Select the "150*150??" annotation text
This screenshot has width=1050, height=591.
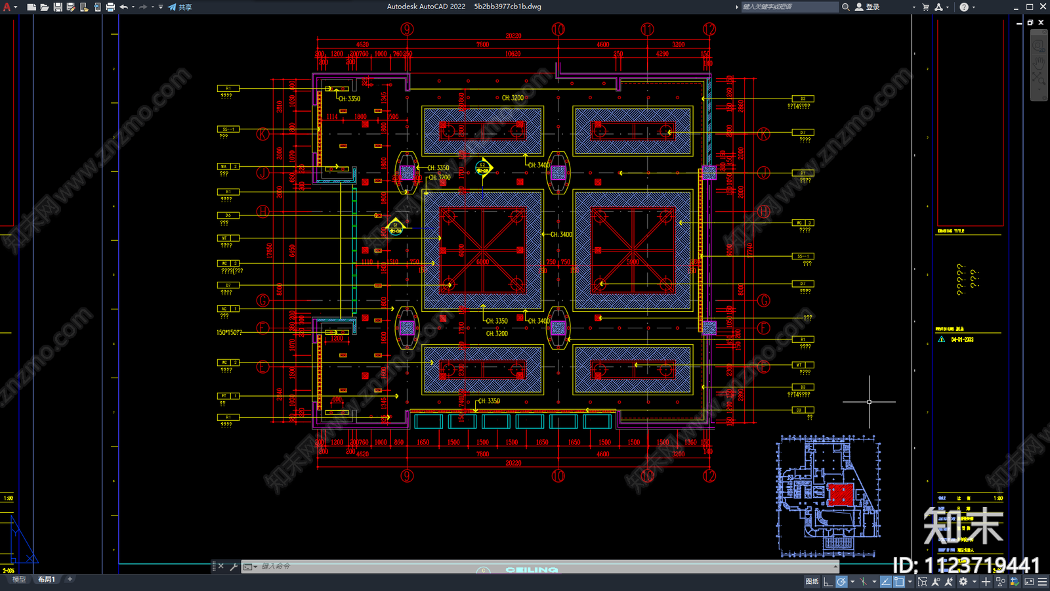229,332
